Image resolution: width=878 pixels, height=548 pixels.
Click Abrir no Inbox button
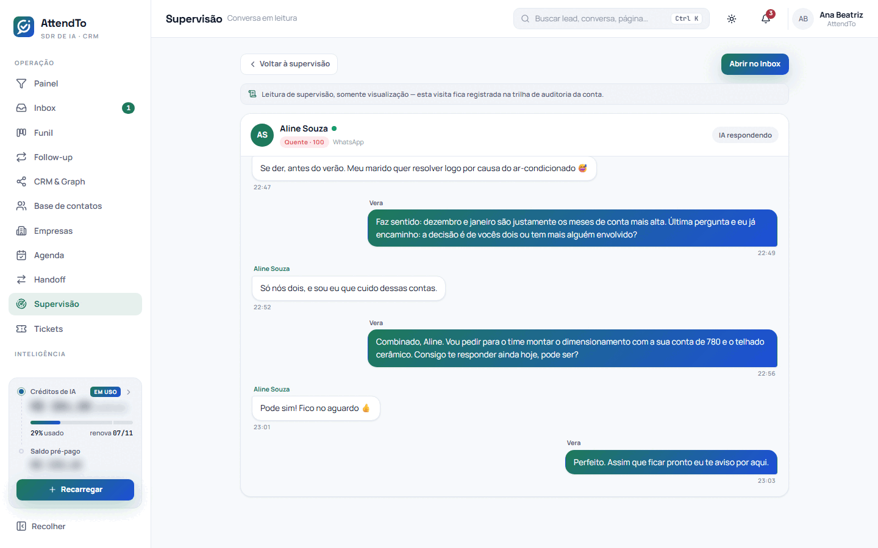point(755,64)
